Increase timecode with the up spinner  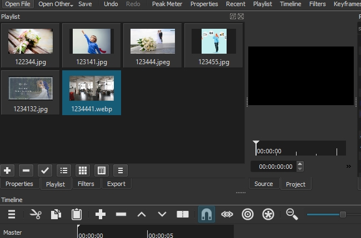pos(300,164)
